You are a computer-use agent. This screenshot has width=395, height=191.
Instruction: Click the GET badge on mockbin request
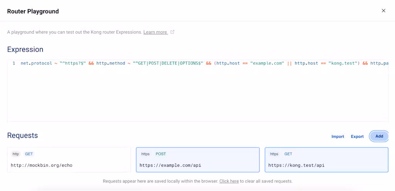29,154
